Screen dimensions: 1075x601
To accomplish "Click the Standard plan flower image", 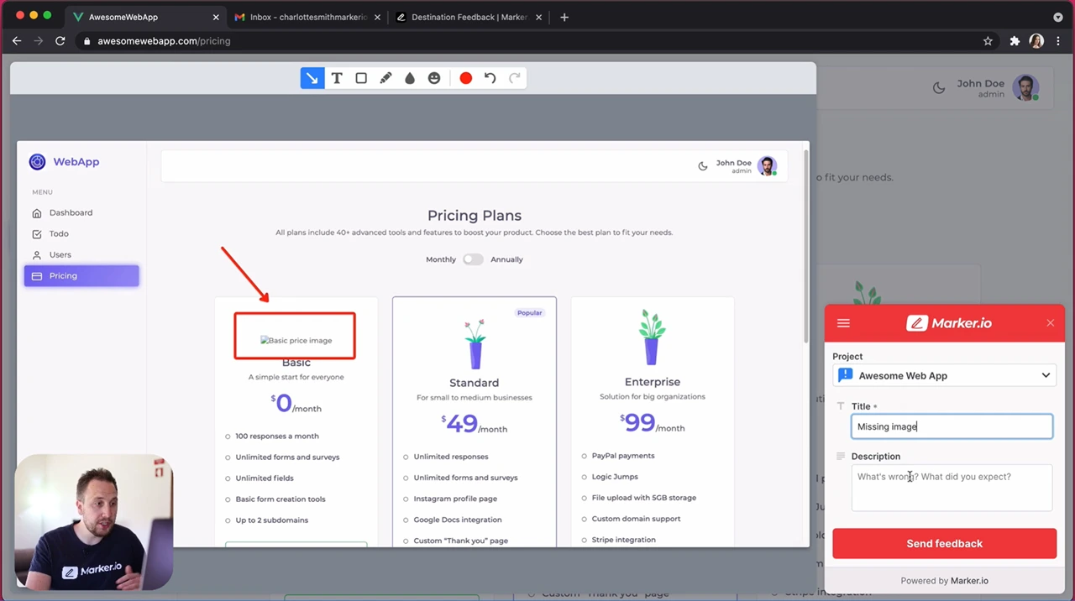I will (475, 343).
